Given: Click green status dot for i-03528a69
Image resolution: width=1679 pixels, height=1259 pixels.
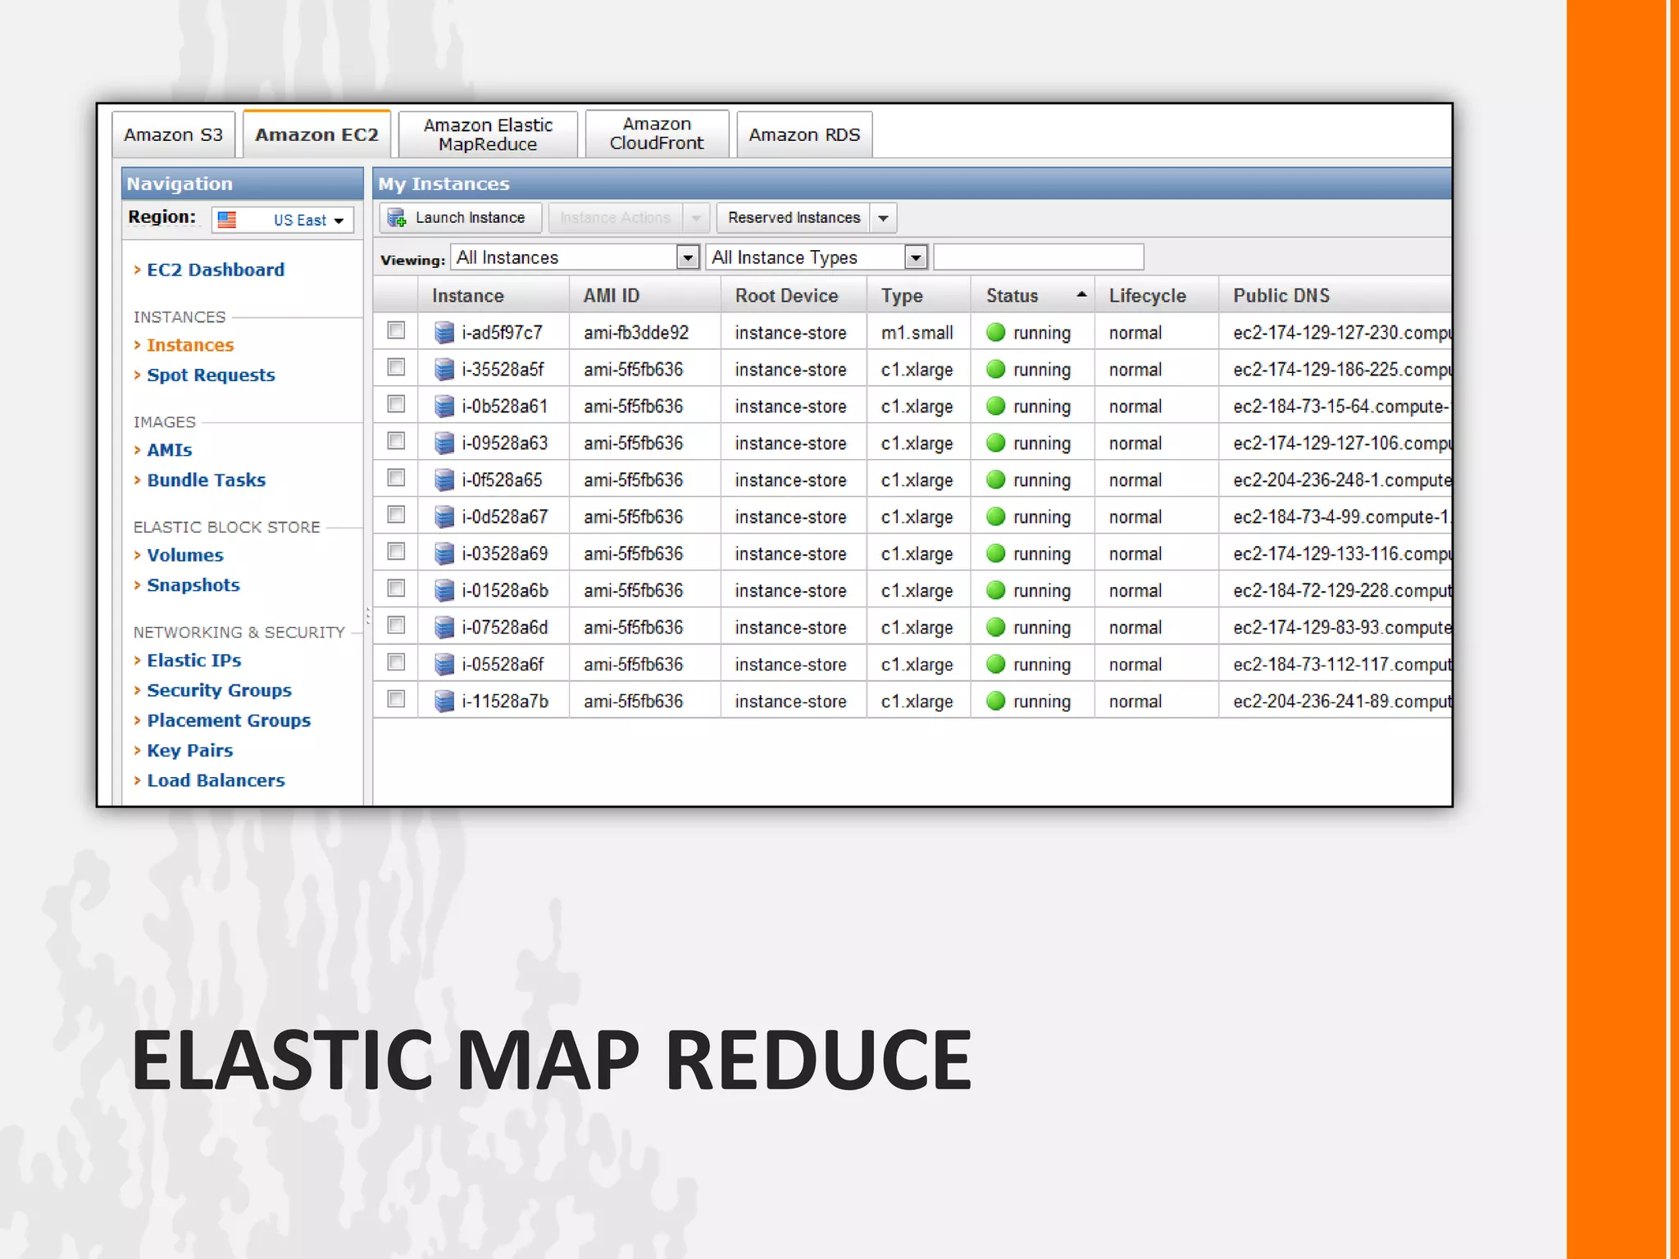Looking at the screenshot, I should pos(996,553).
